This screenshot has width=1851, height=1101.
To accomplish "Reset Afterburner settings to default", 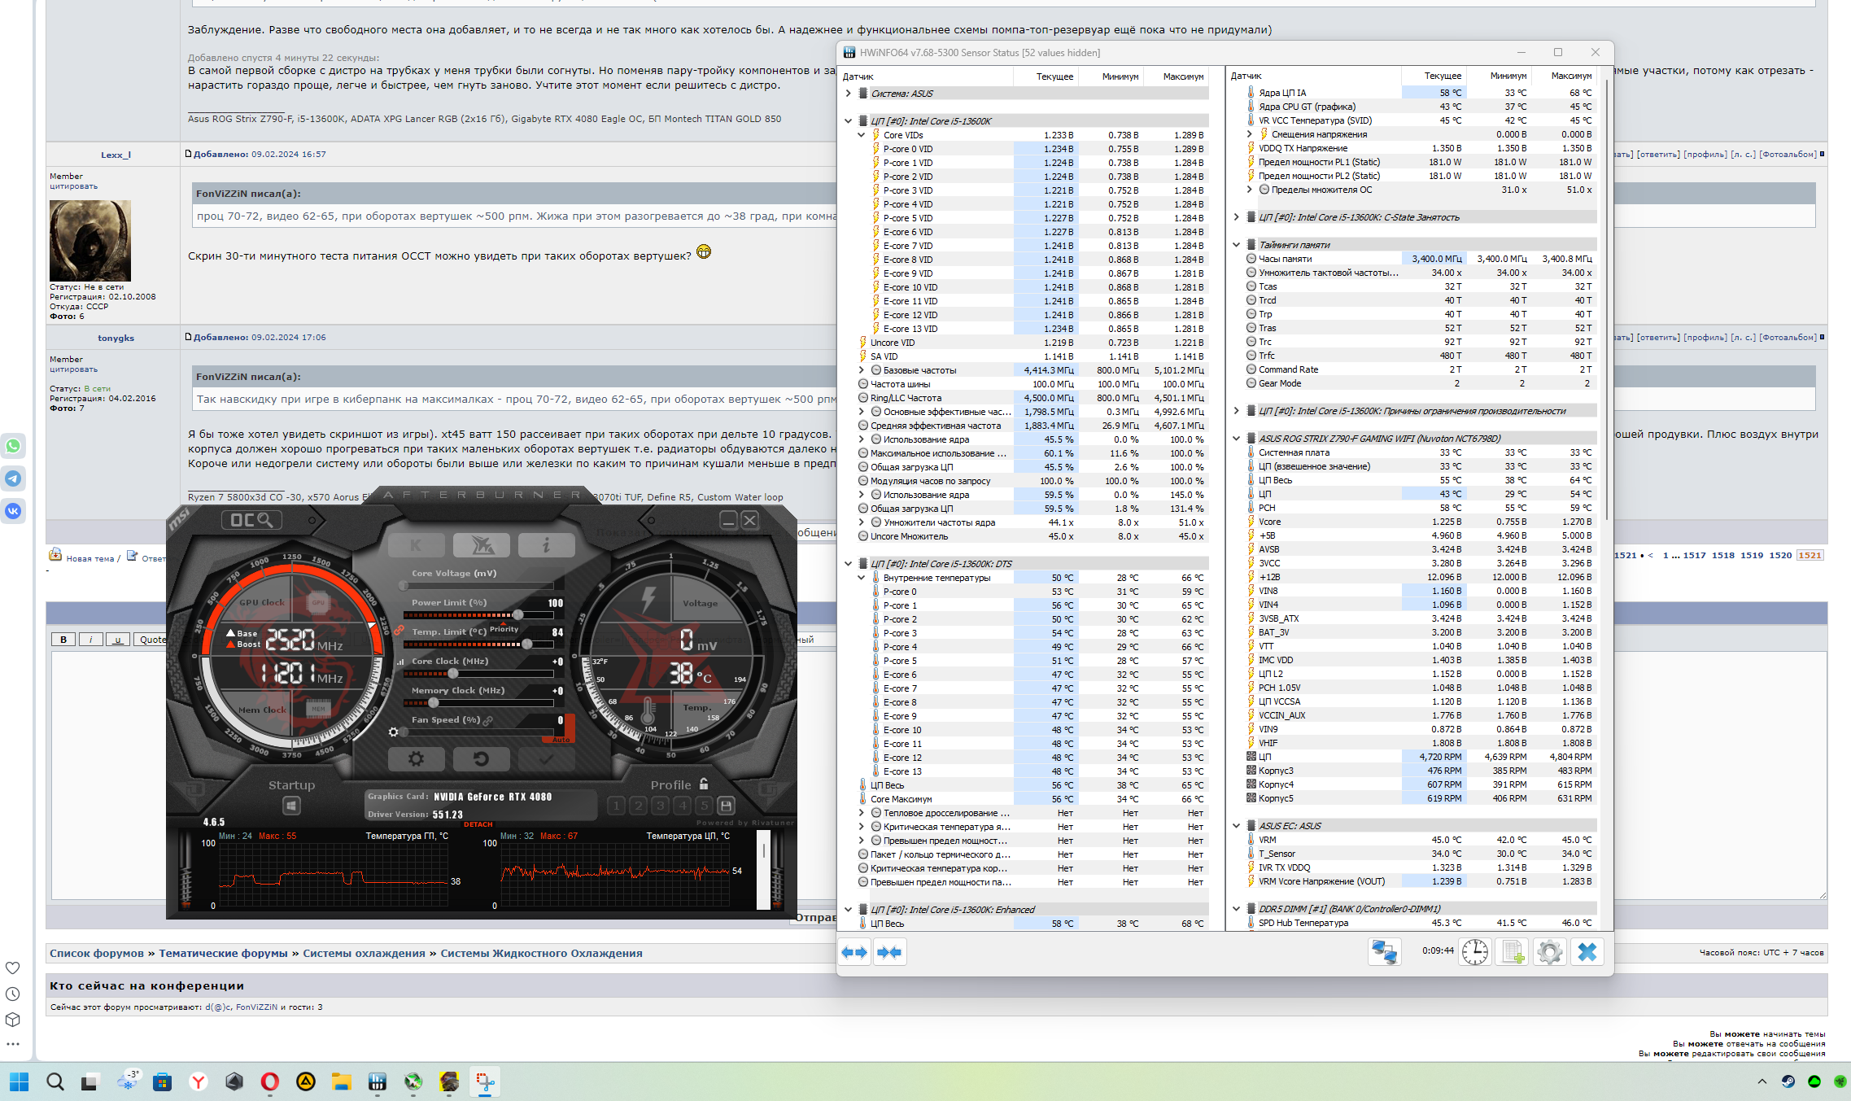I will (x=481, y=759).
